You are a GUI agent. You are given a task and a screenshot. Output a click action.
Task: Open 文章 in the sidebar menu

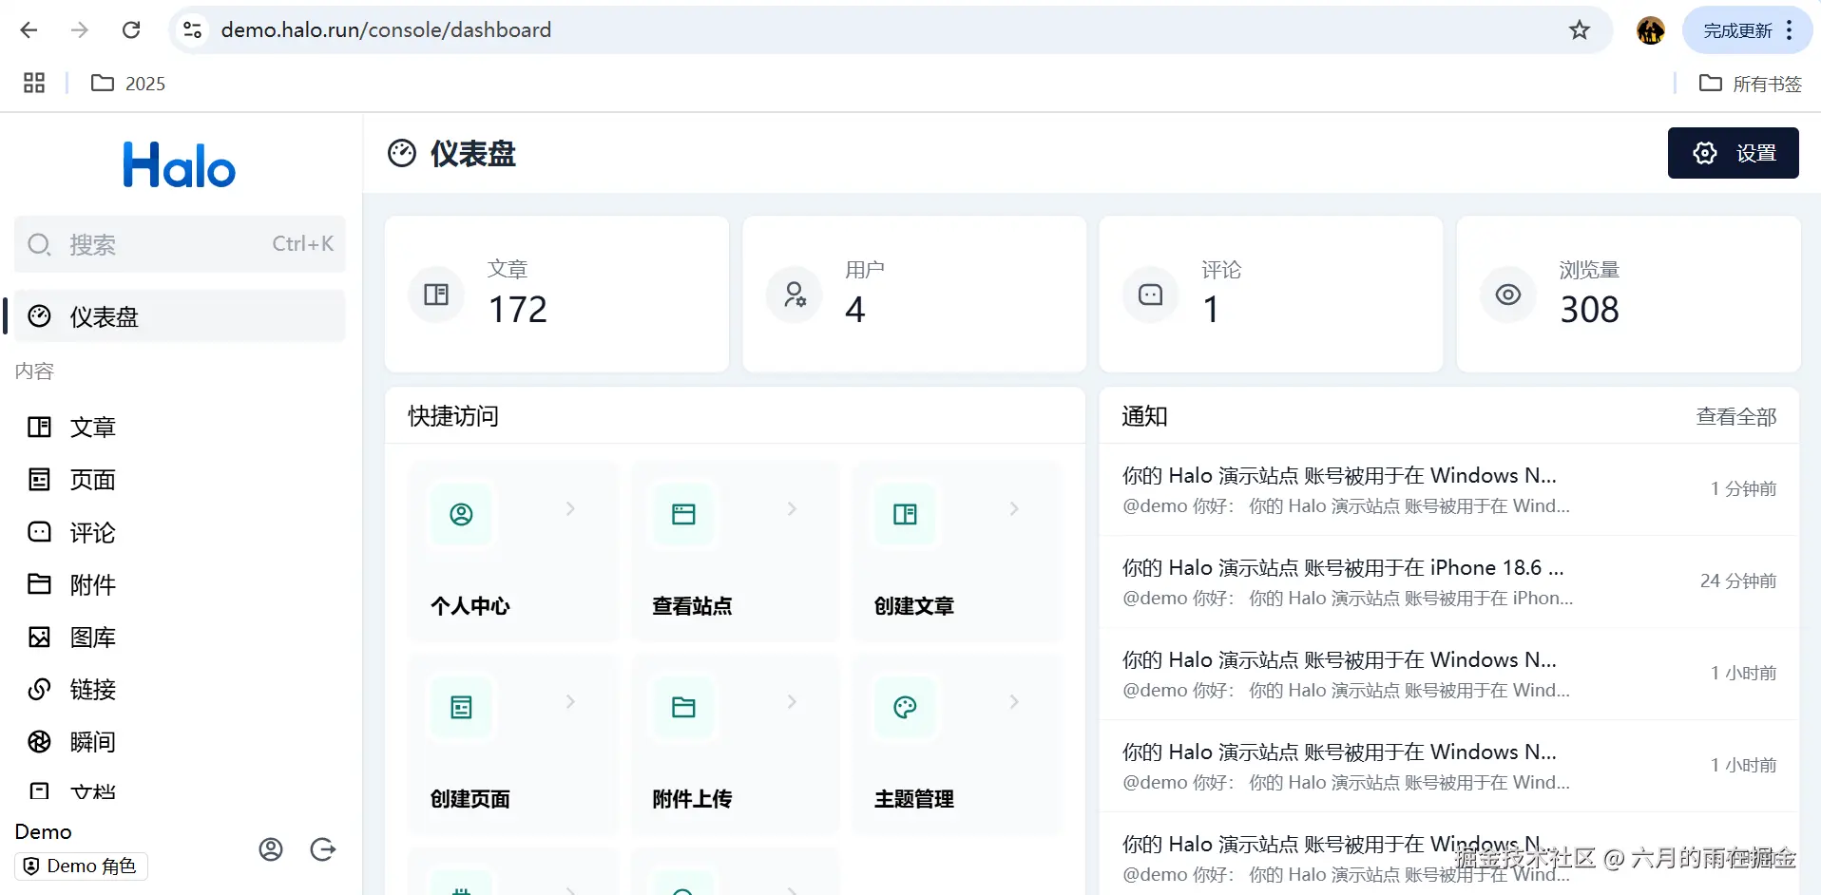coord(180,428)
